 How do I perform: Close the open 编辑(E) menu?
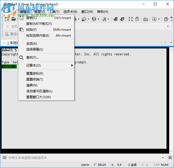tap(25, 12)
